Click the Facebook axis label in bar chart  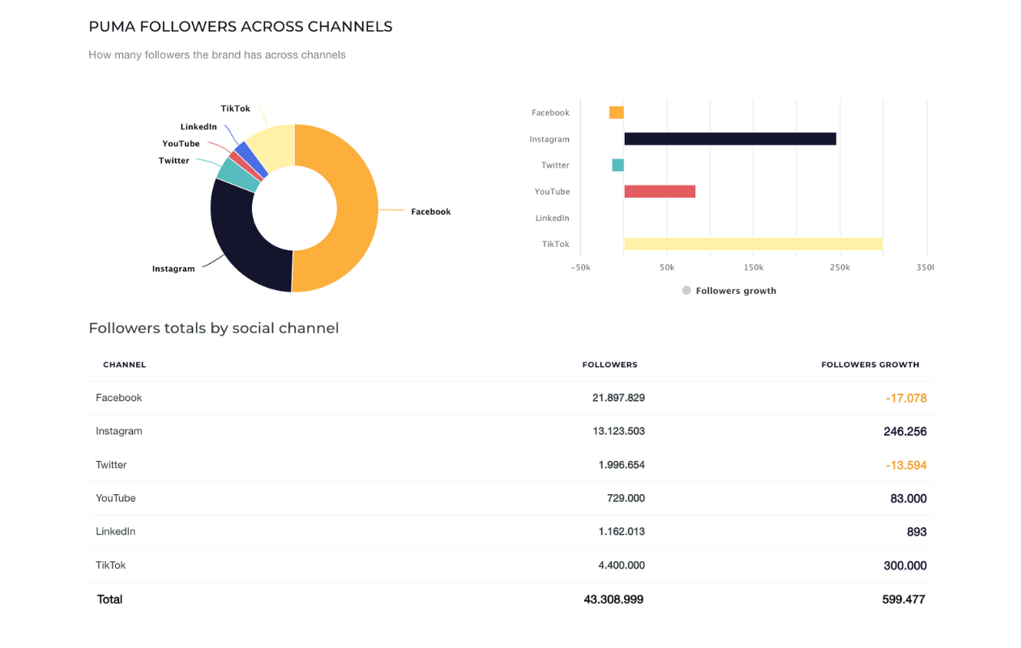point(550,113)
